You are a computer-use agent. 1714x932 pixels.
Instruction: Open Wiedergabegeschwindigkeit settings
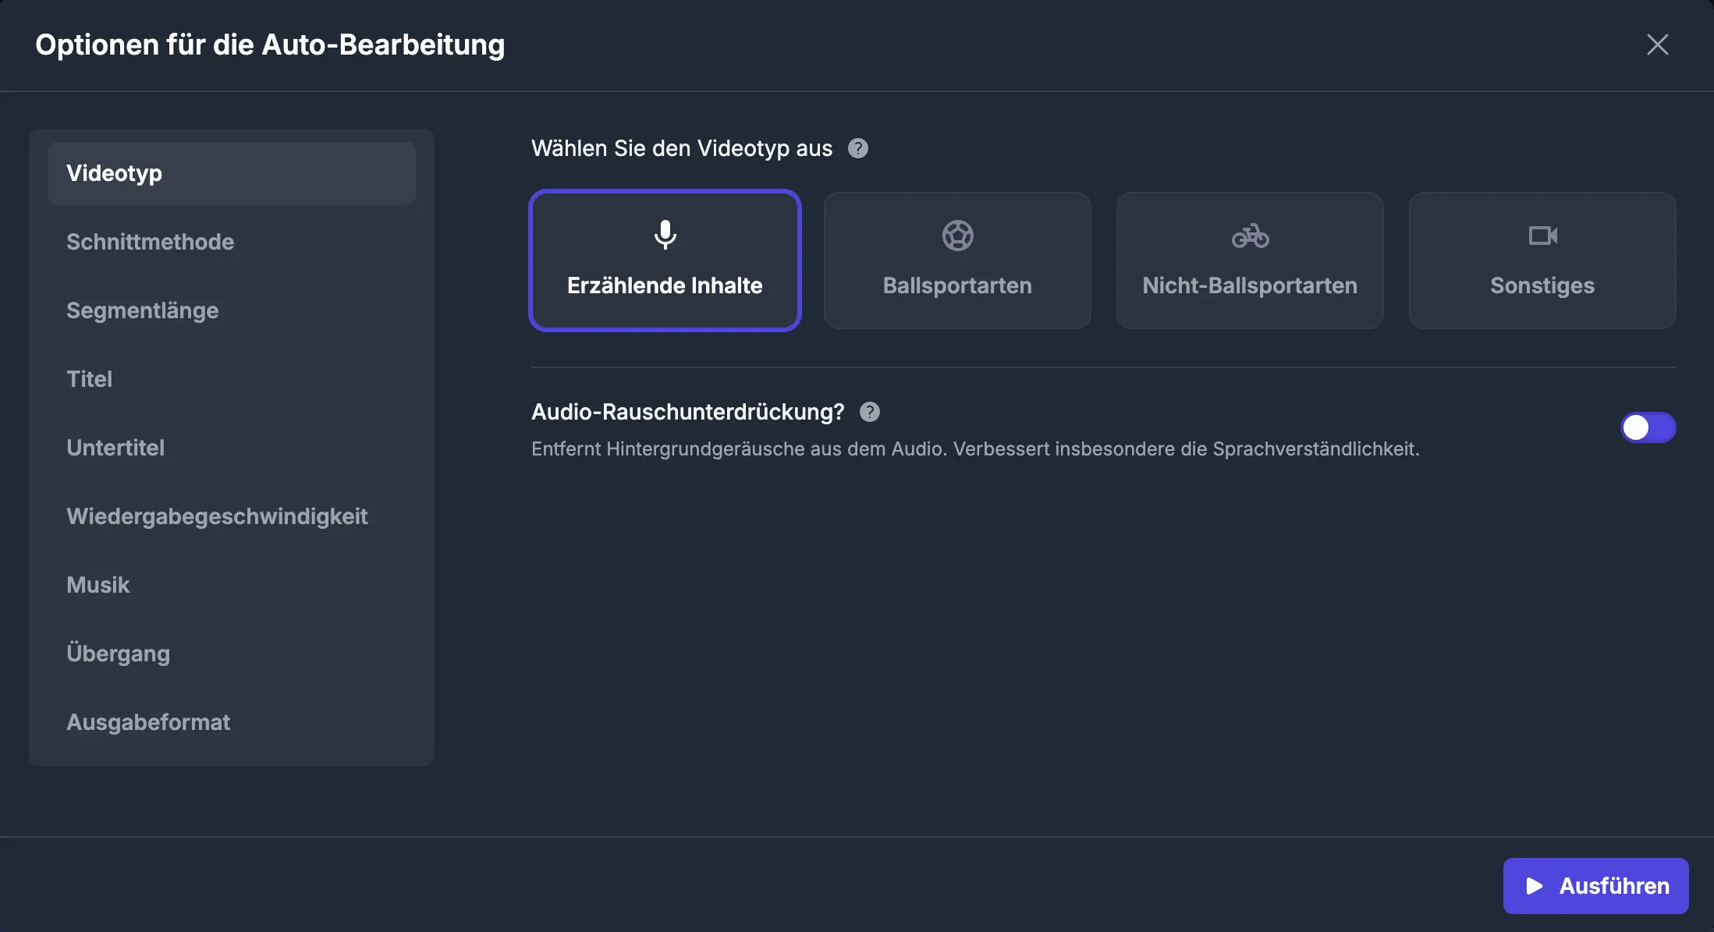(217, 516)
